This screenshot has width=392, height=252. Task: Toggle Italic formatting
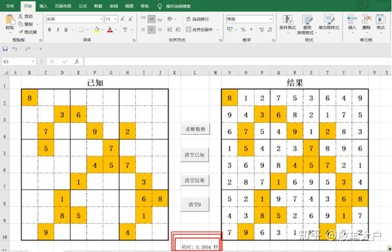(57, 30)
